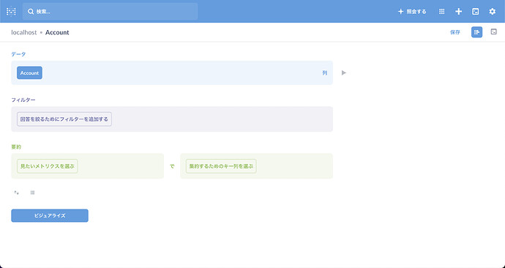Add a row limit step icon
This screenshot has height=268, width=505.
[x=32, y=193]
